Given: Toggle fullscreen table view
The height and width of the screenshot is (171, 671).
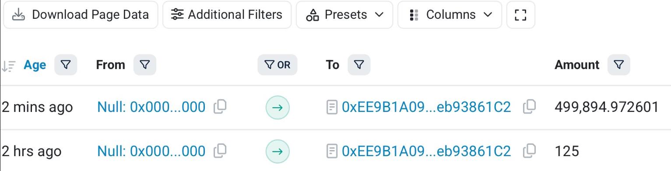Looking at the screenshot, I should coord(520,15).
